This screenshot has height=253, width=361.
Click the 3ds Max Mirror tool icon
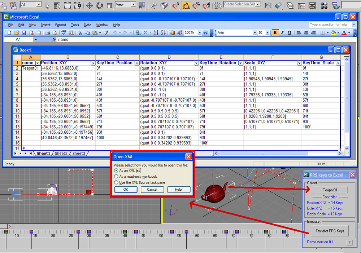268,5
